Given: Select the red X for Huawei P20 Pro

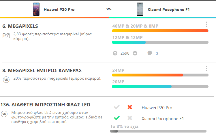Looking at the screenshot, I should click(x=130, y=107).
